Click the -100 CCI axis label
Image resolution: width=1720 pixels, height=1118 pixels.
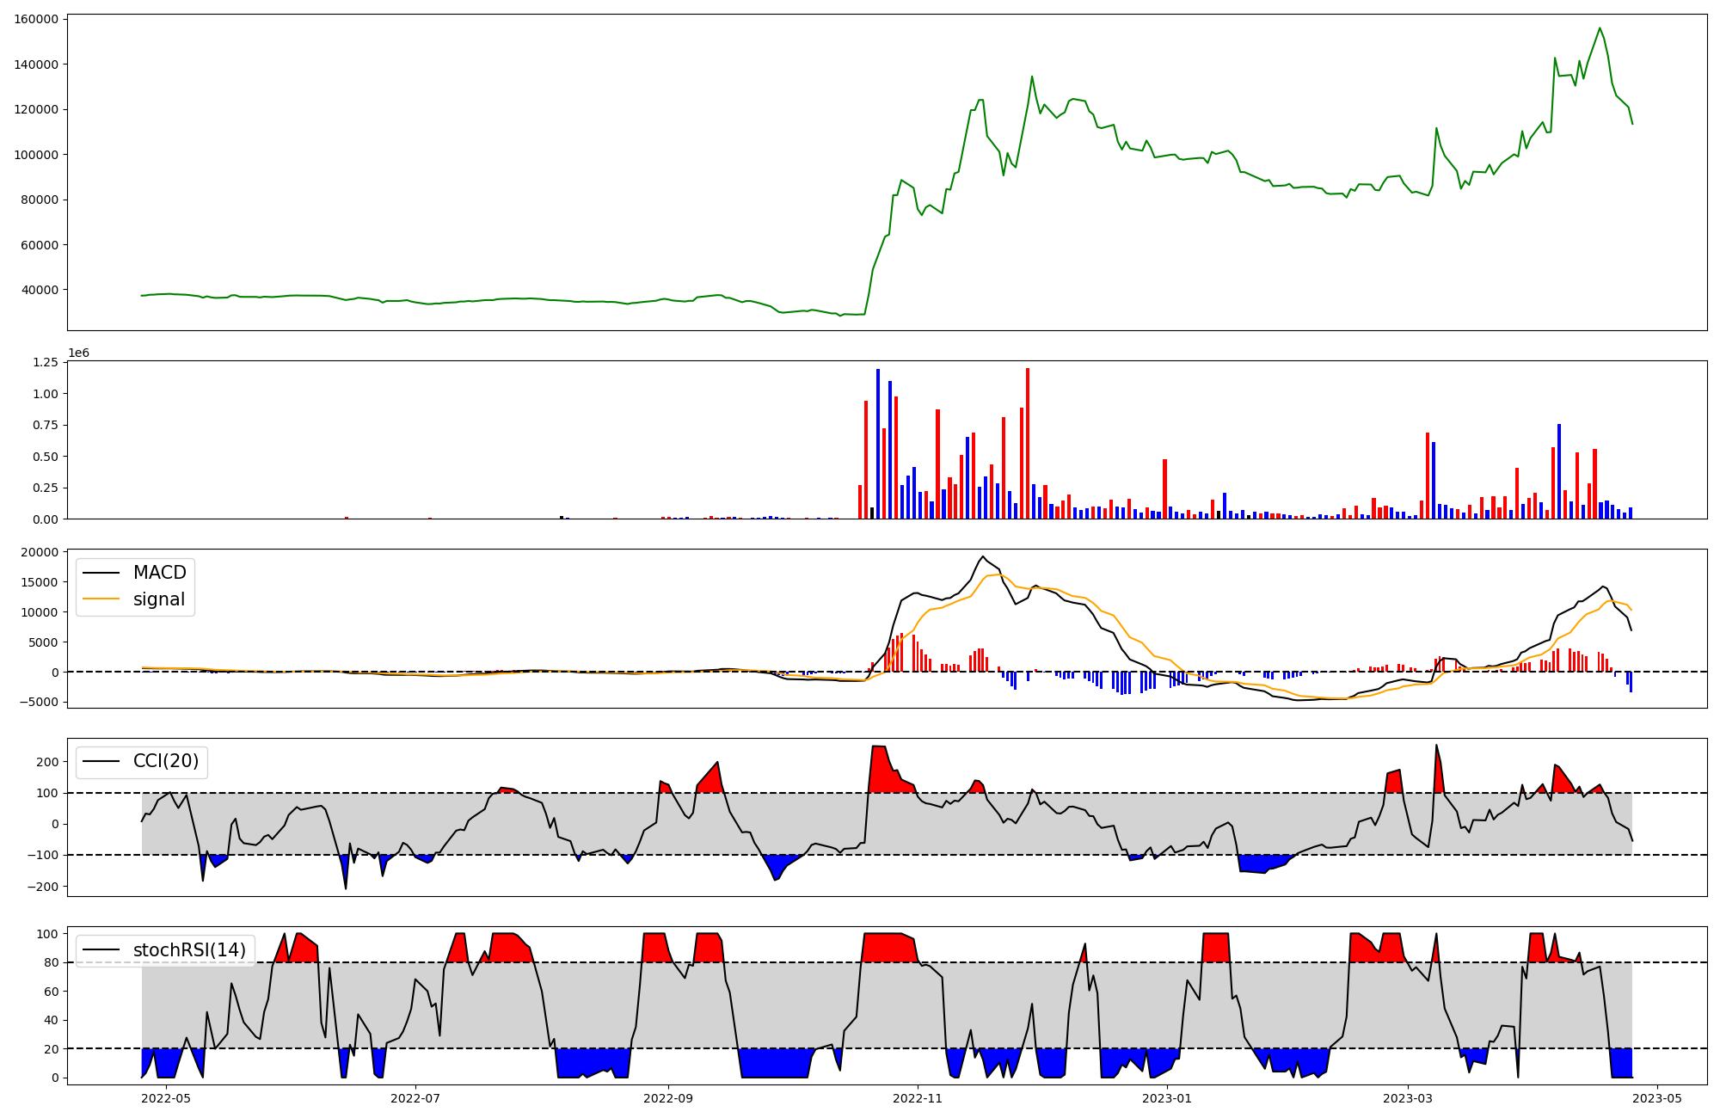click(x=43, y=856)
